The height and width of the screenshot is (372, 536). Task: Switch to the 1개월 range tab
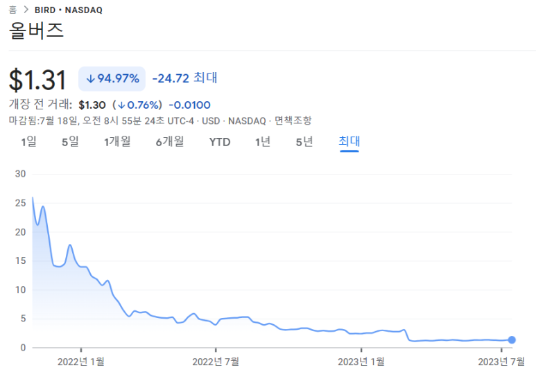tap(117, 141)
